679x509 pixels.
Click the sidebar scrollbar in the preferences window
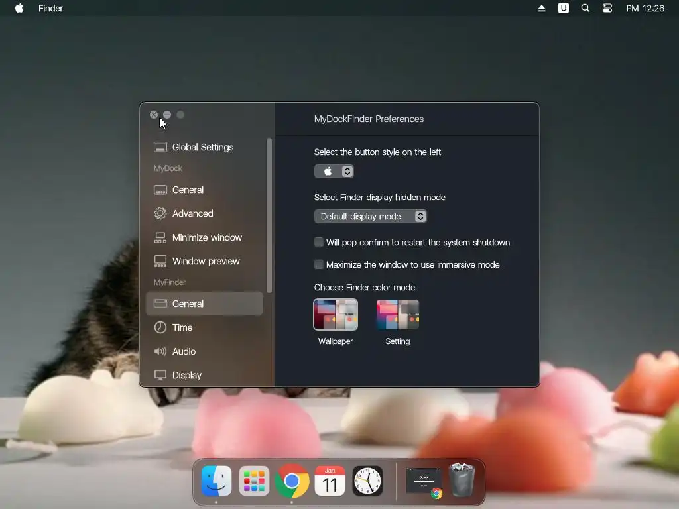pos(269,215)
